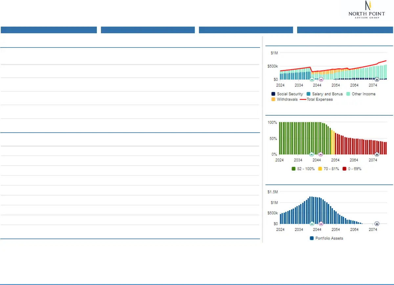Click the third blue navigation button
The height and width of the screenshot is (285, 394).
[x=246, y=30]
